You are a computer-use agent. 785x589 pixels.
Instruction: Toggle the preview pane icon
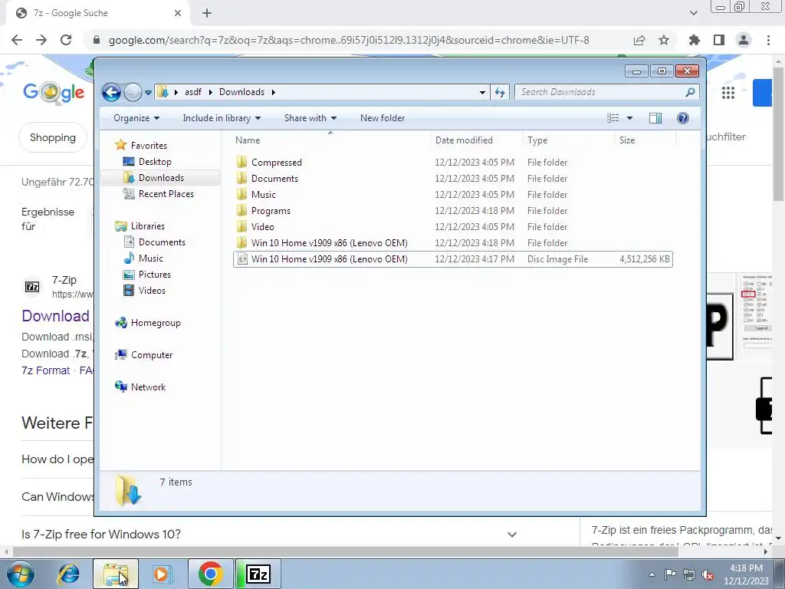(655, 118)
